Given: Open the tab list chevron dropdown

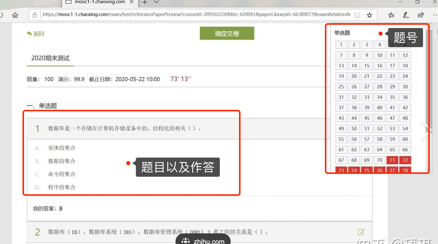Looking at the screenshot, I should [x=157, y=2].
